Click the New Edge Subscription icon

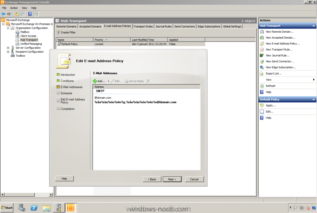click(262, 67)
